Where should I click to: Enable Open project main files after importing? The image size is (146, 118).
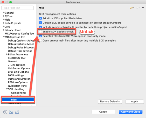pos(40,40)
